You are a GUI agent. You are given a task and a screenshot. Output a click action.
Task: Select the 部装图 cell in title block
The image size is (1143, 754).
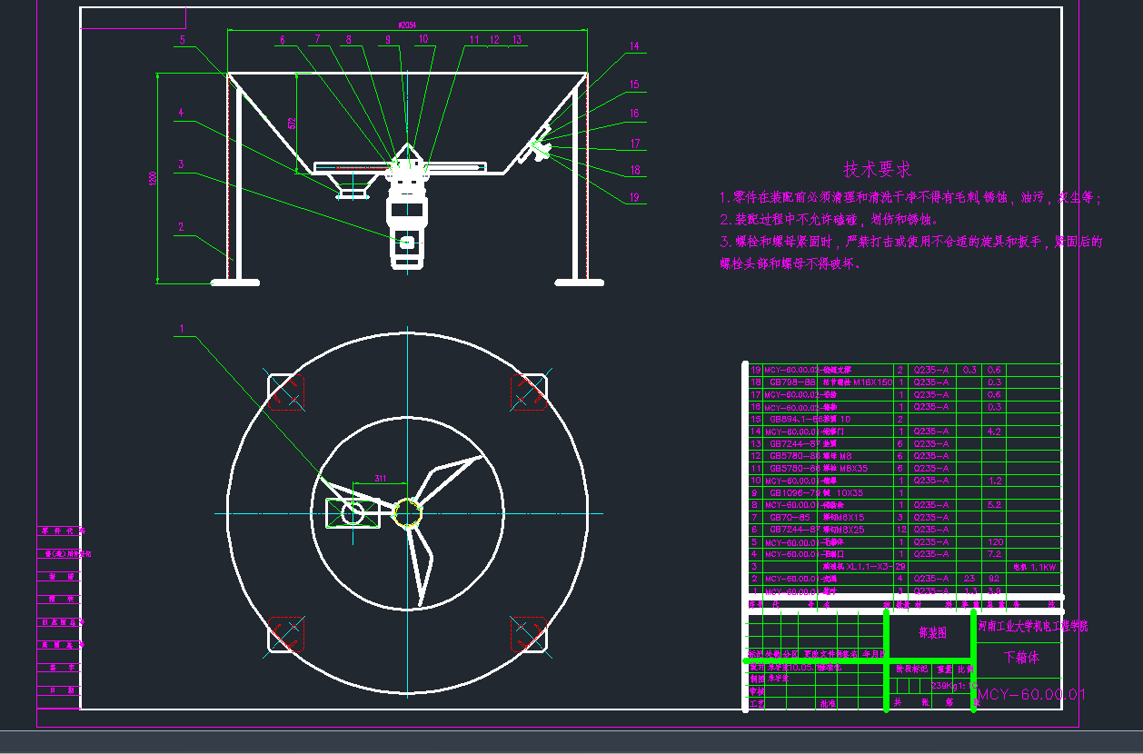tap(932, 633)
